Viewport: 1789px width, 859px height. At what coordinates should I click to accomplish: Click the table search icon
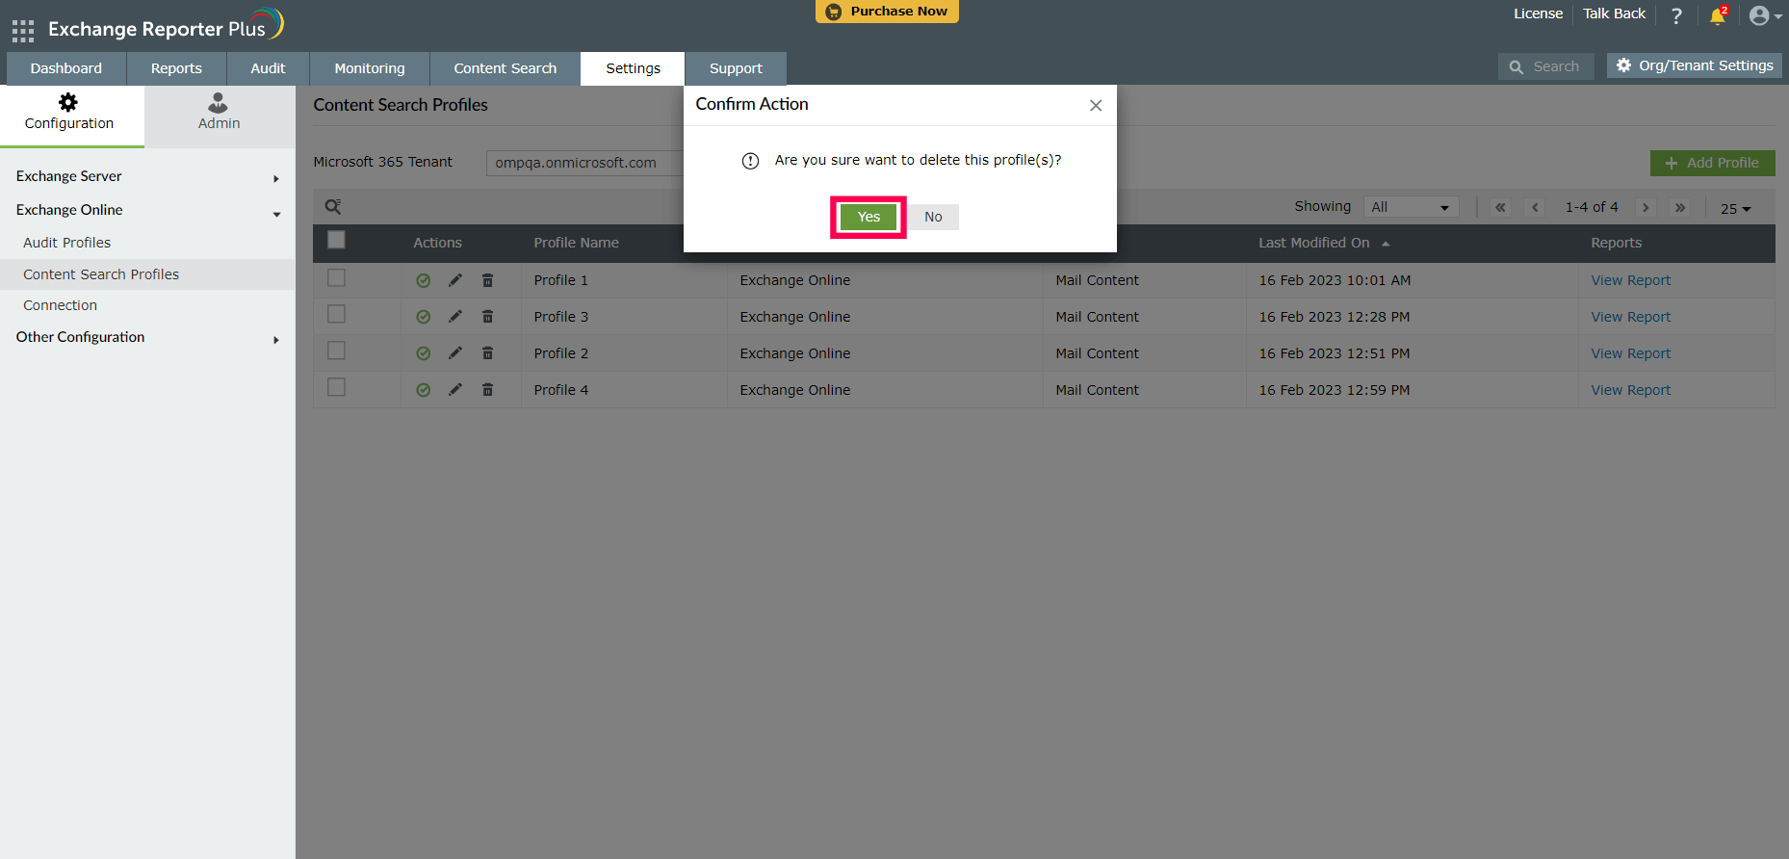pyautogui.click(x=333, y=207)
